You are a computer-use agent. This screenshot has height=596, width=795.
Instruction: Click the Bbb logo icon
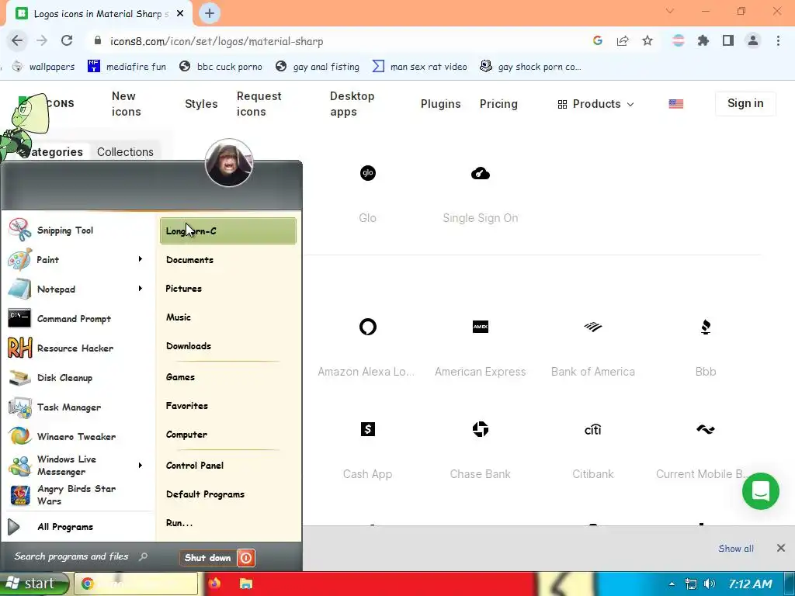(705, 327)
